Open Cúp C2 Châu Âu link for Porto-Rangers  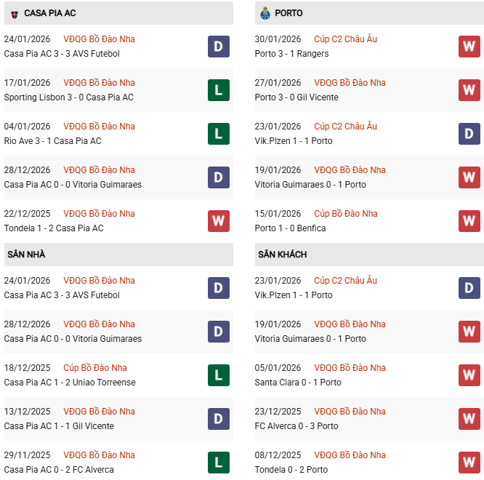345,39
